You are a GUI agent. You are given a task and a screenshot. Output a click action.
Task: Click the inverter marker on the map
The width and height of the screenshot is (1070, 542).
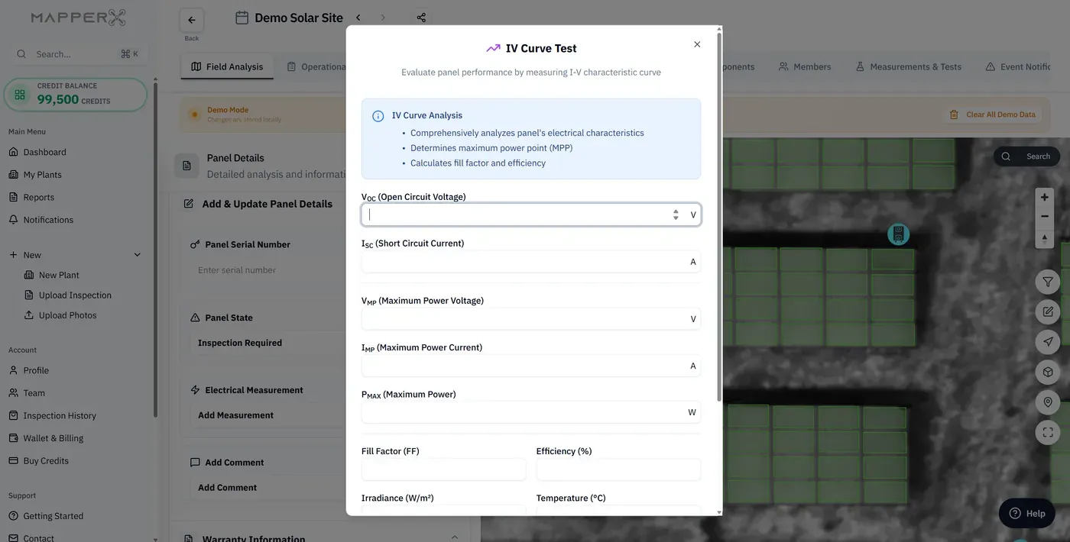click(898, 234)
